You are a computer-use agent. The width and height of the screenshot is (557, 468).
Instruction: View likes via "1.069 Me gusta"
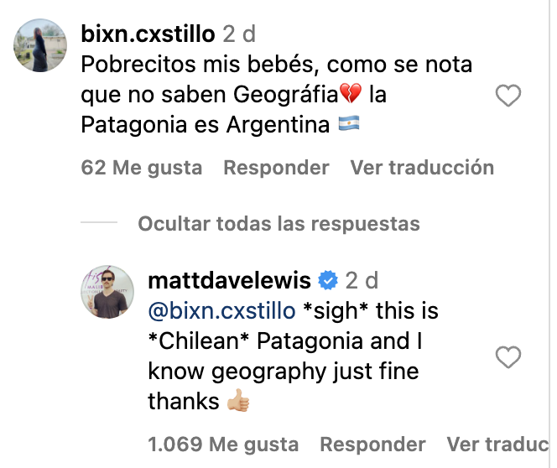[223, 444]
